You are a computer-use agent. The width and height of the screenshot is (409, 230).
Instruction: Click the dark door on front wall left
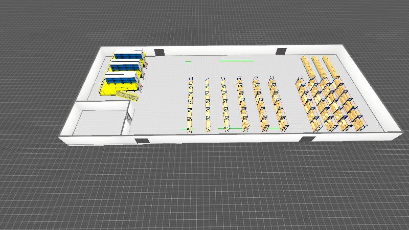(140, 140)
